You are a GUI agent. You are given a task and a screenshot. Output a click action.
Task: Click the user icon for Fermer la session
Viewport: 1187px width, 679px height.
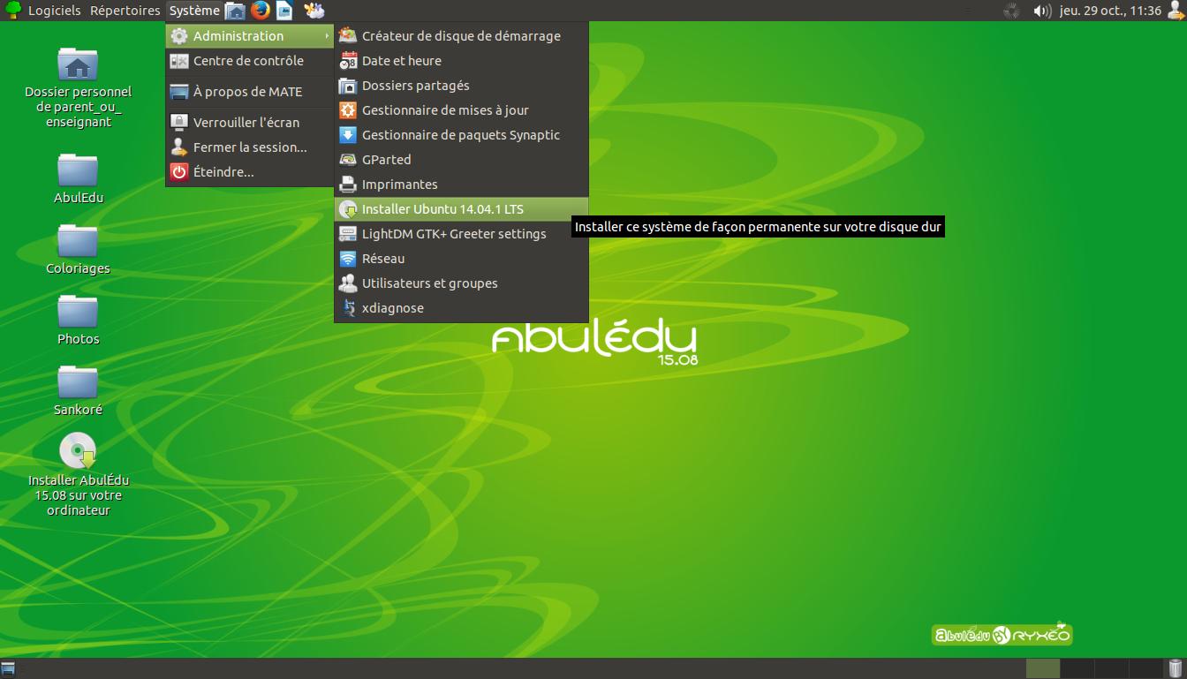coord(179,147)
